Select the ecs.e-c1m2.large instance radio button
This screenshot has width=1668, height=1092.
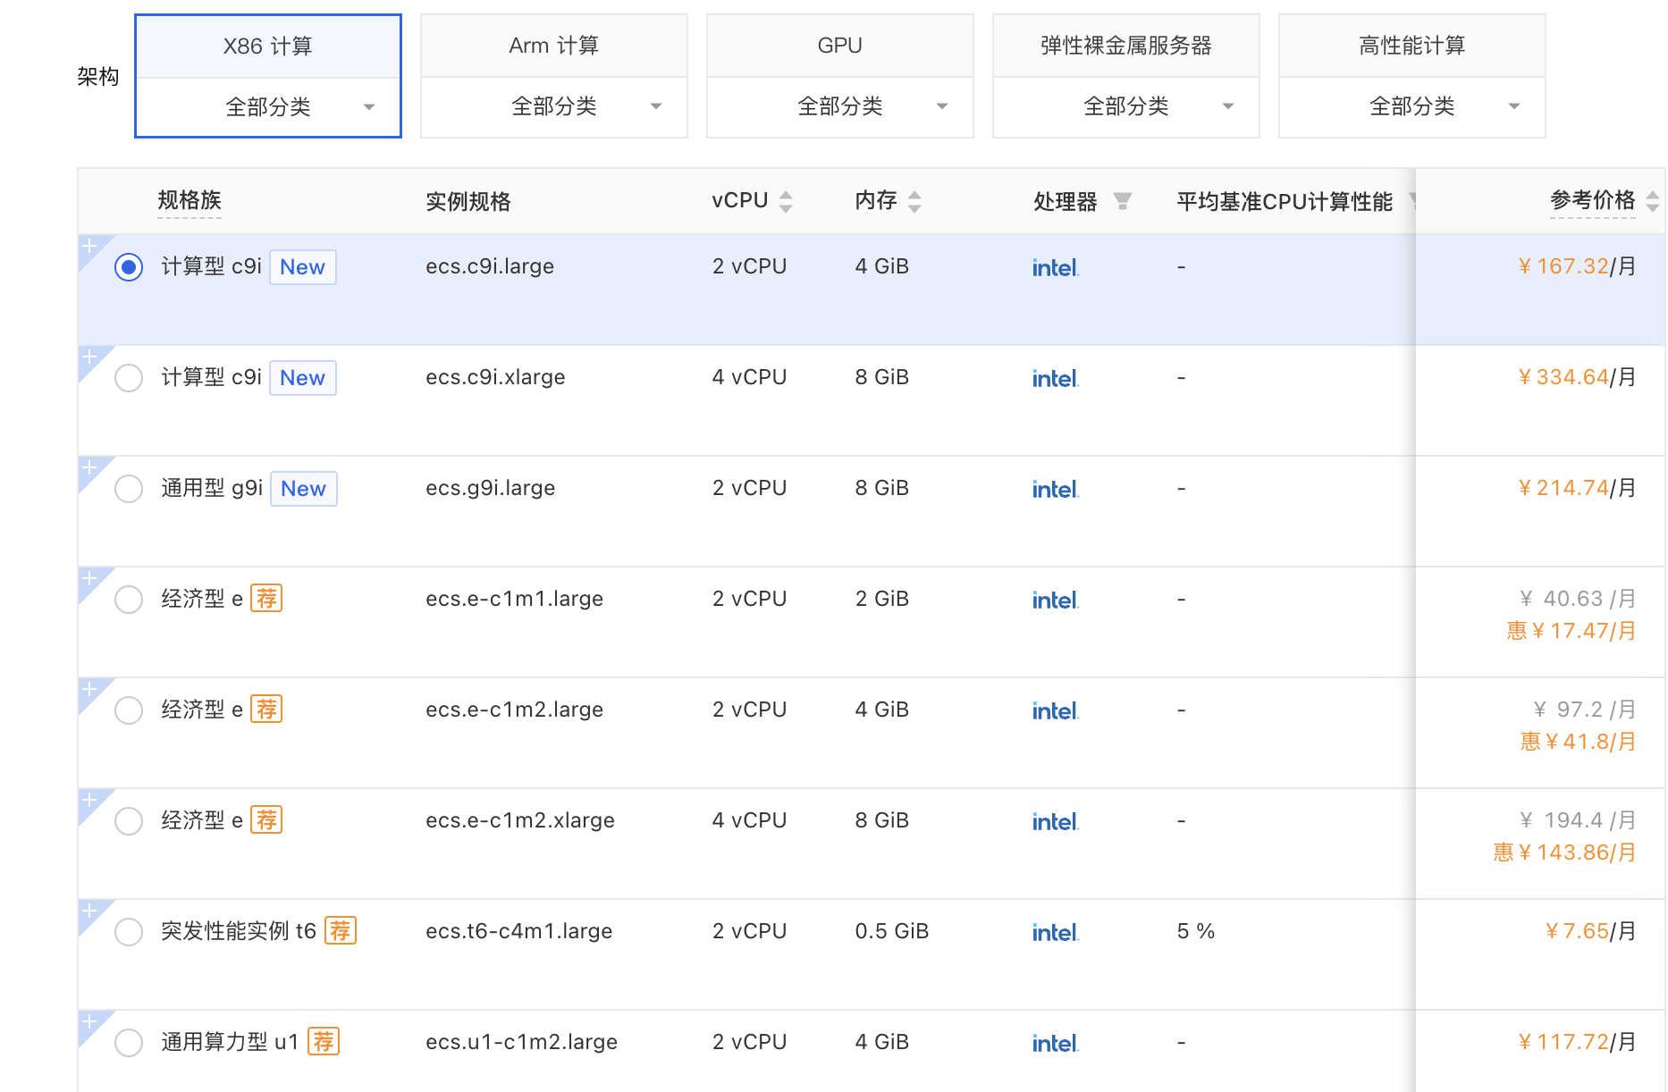[129, 710]
